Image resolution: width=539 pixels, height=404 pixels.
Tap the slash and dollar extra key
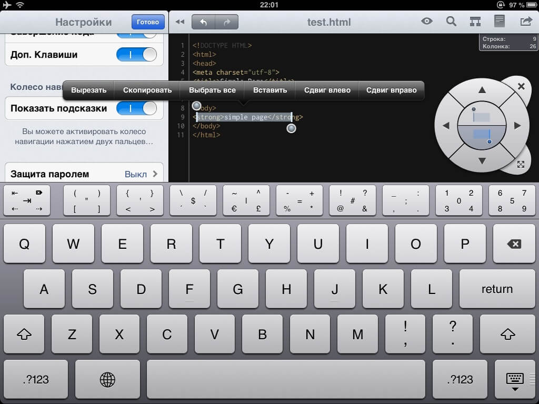tap(193, 200)
